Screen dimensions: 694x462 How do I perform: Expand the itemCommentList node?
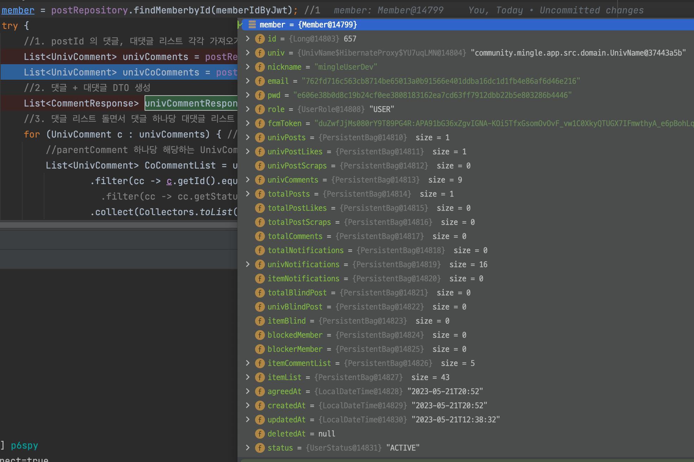248,363
